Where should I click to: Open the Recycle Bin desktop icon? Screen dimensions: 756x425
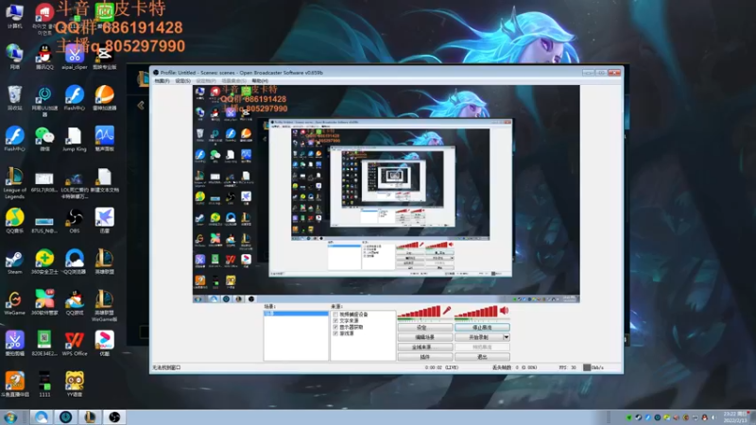coord(14,98)
